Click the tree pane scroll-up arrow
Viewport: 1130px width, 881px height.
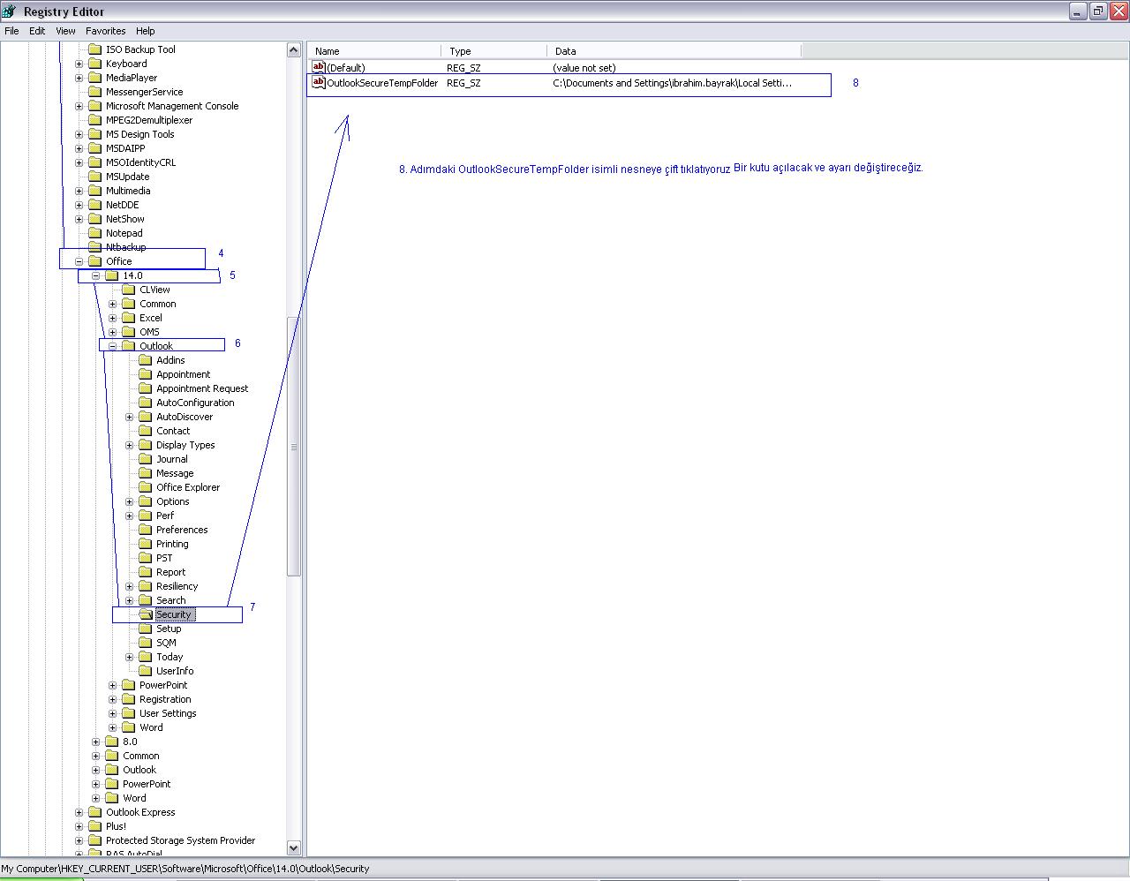[295, 50]
